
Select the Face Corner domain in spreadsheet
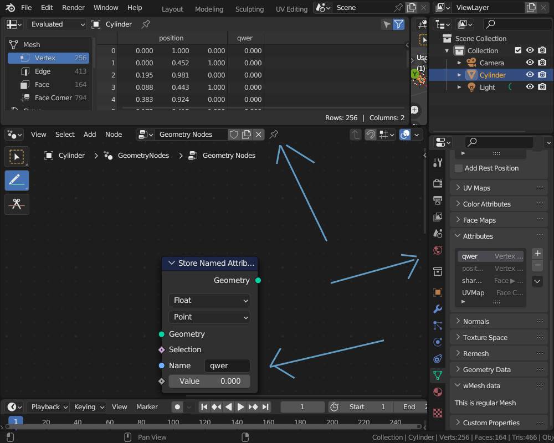(x=48, y=97)
